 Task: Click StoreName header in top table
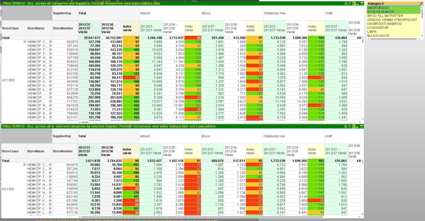(39, 28)
